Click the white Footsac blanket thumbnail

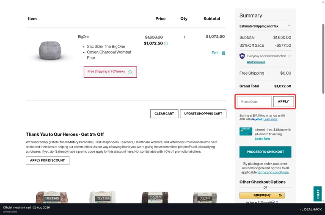point(102,197)
